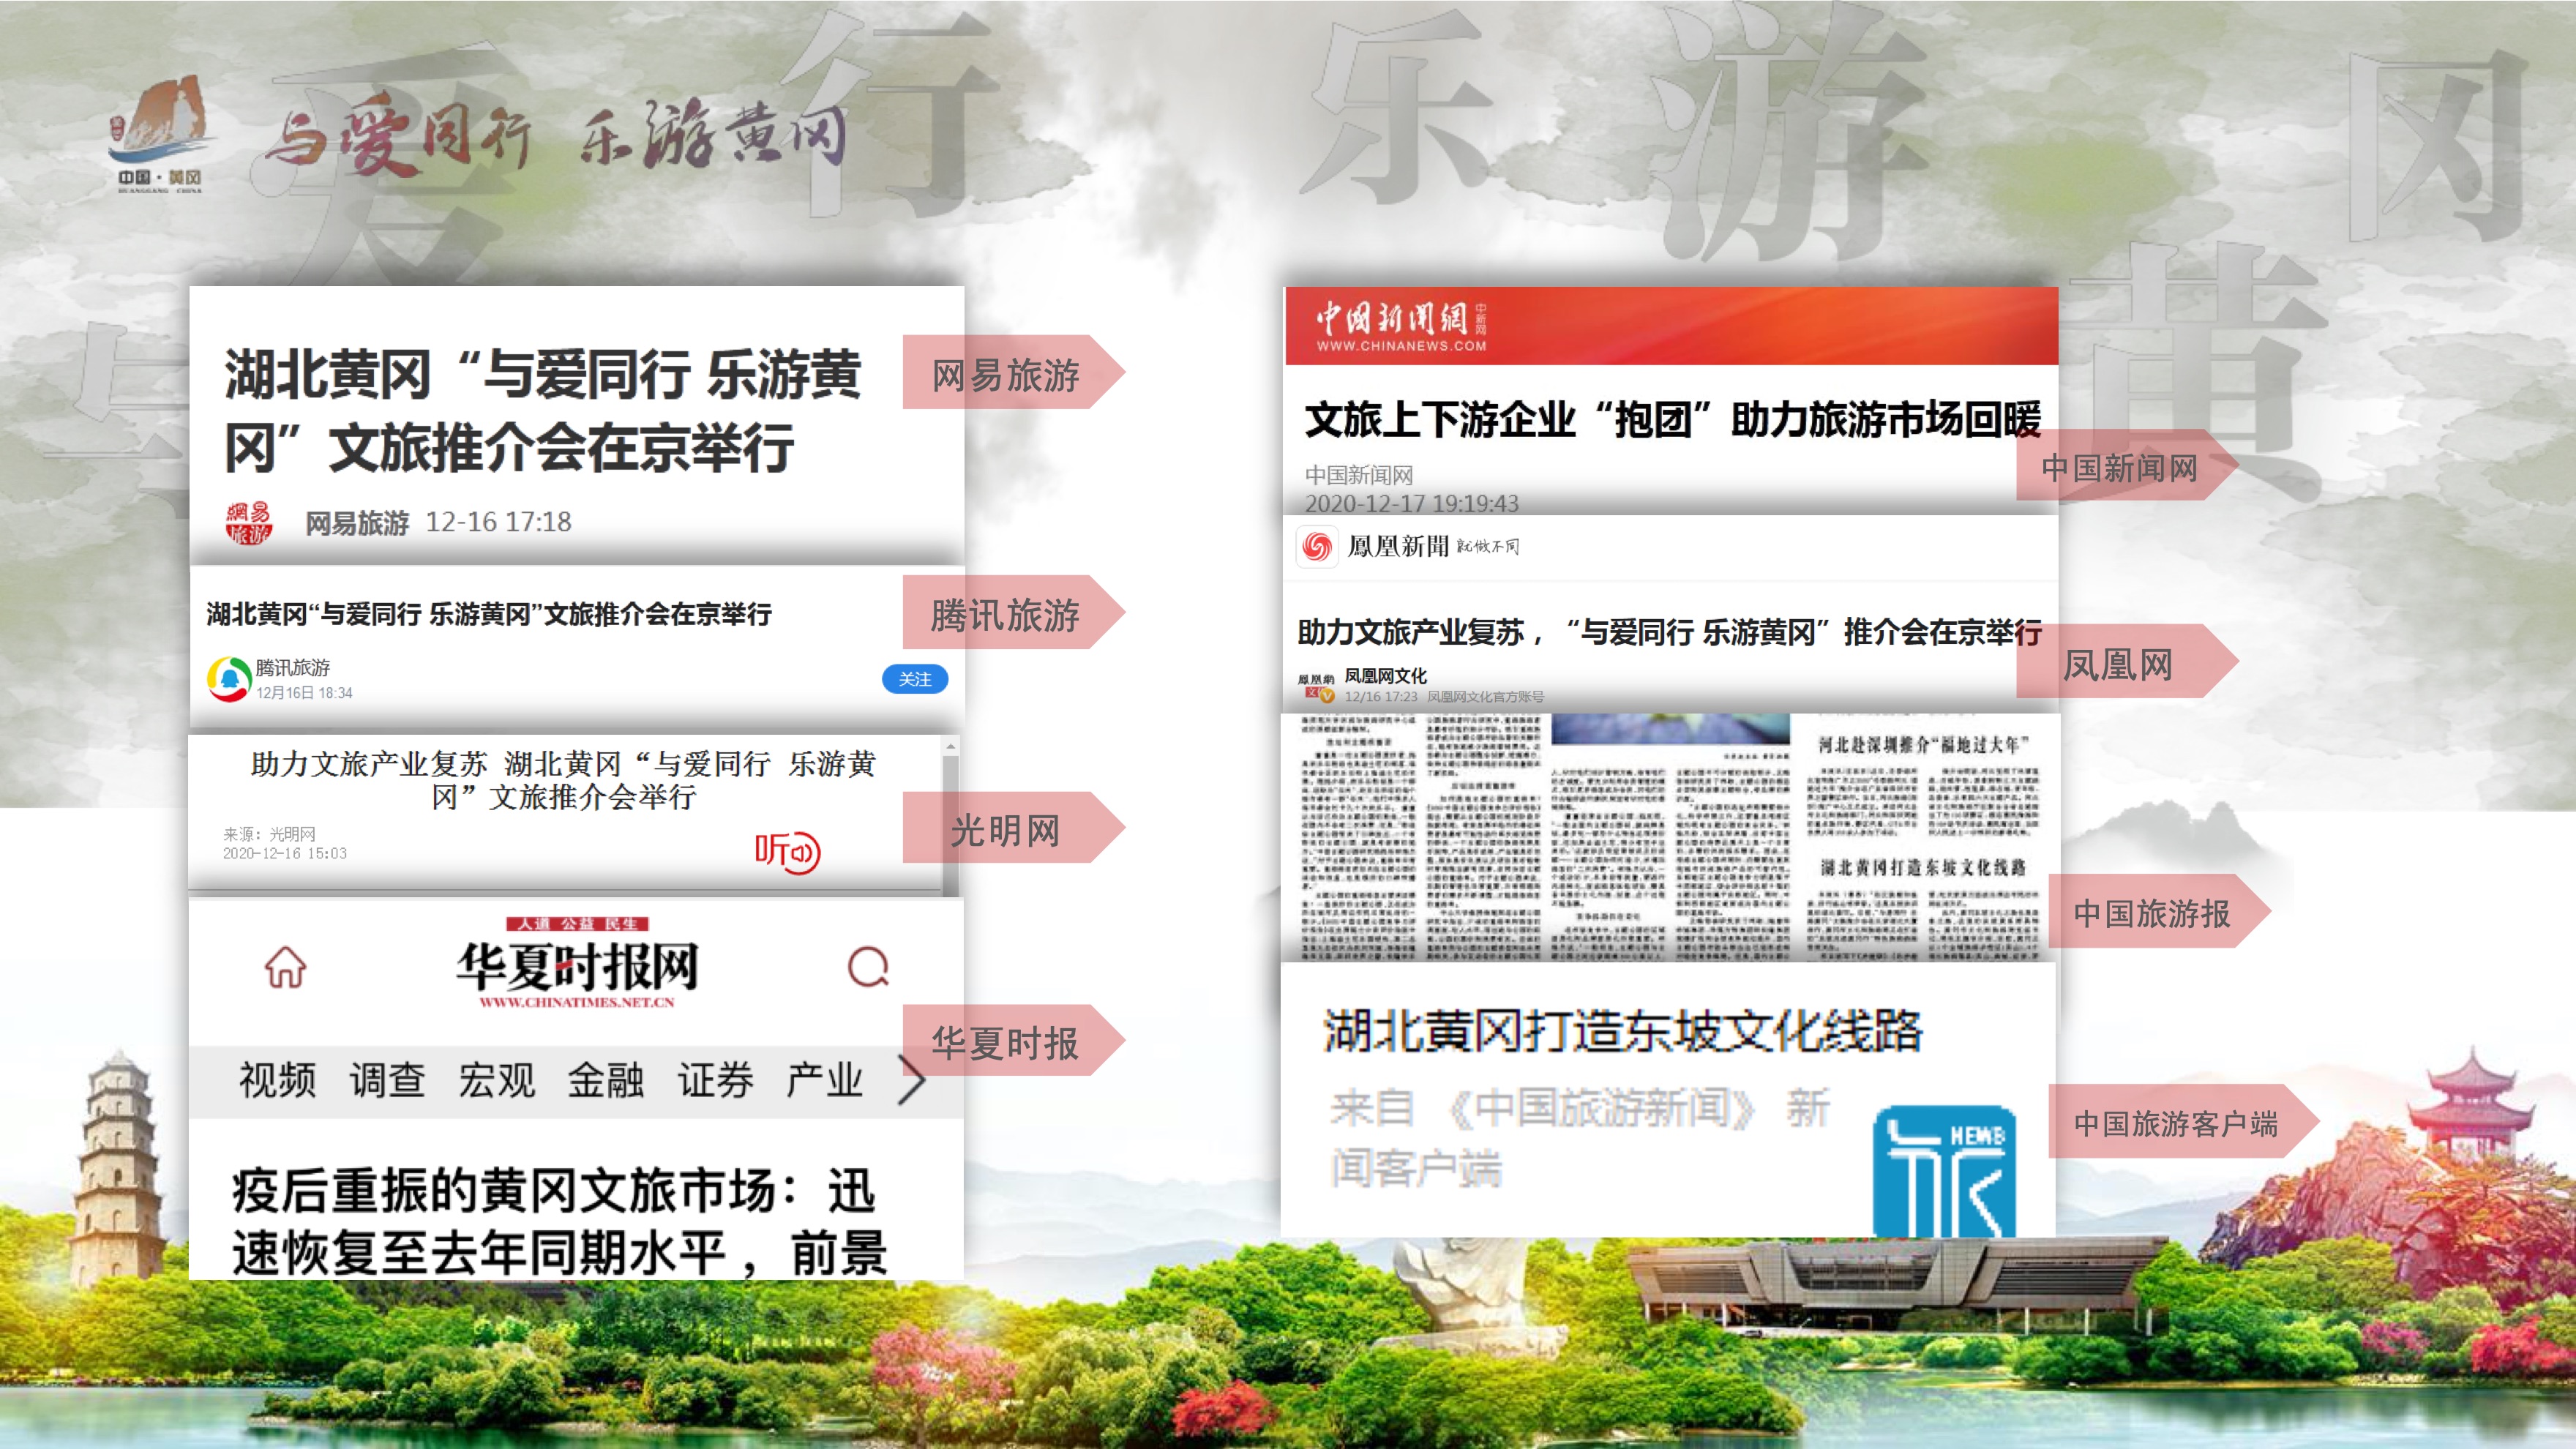Click the 腾讯旅游 avatar icon
The height and width of the screenshot is (1449, 2576).
pyautogui.click(x=229, y=679)
